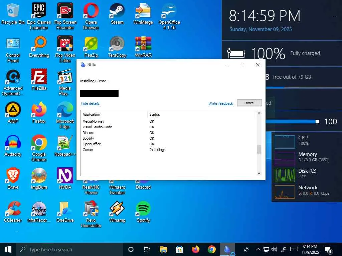
Task: Select the Everything search icon
Action: tap(39, 47)
